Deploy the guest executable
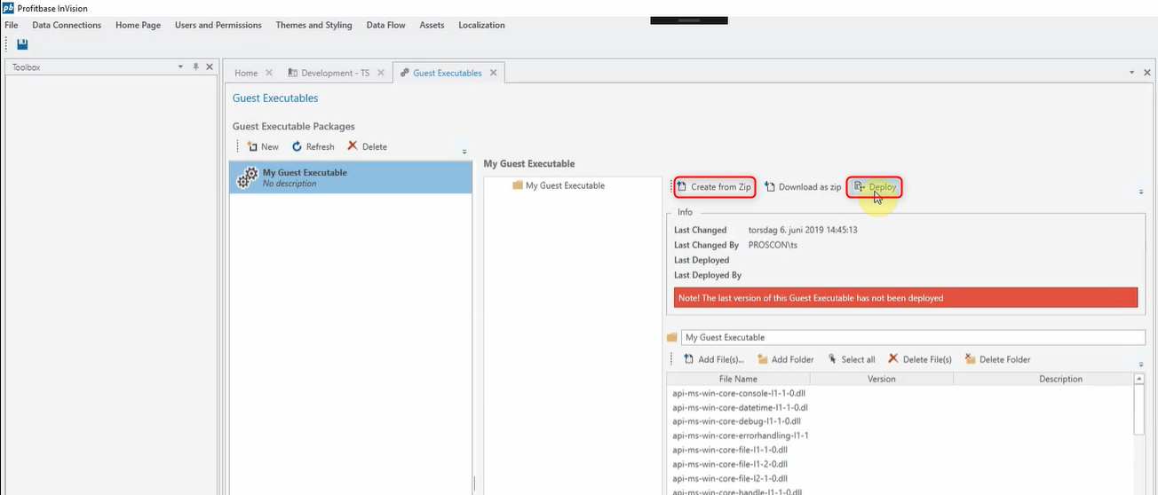 click(875, 187)
